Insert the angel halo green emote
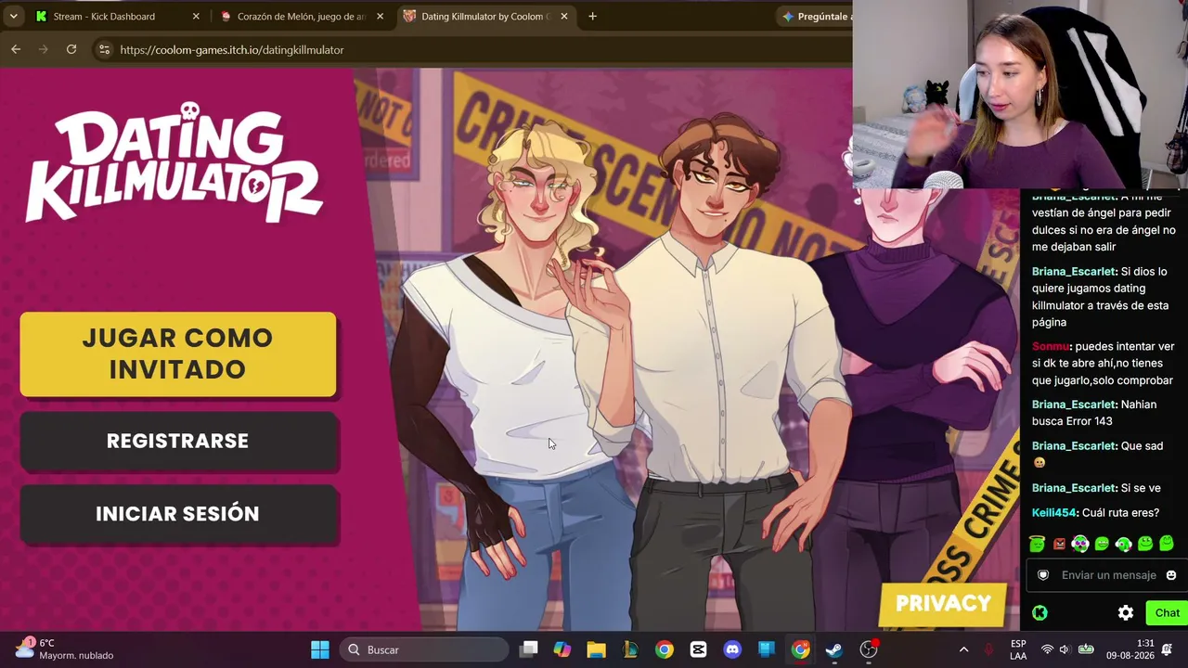1188x668 pixels. coord(1037,544)
